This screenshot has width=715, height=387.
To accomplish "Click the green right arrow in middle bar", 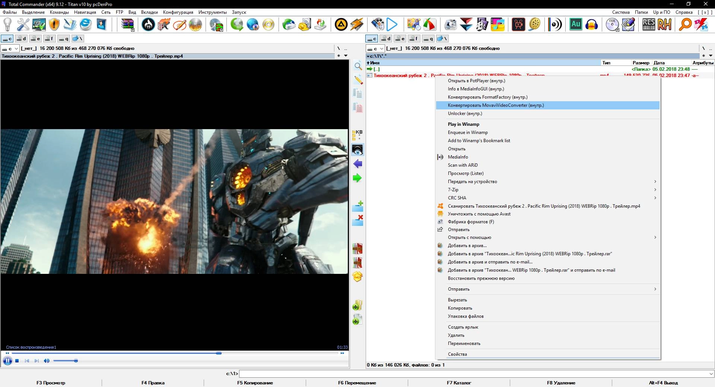I will tap(357, 178).
